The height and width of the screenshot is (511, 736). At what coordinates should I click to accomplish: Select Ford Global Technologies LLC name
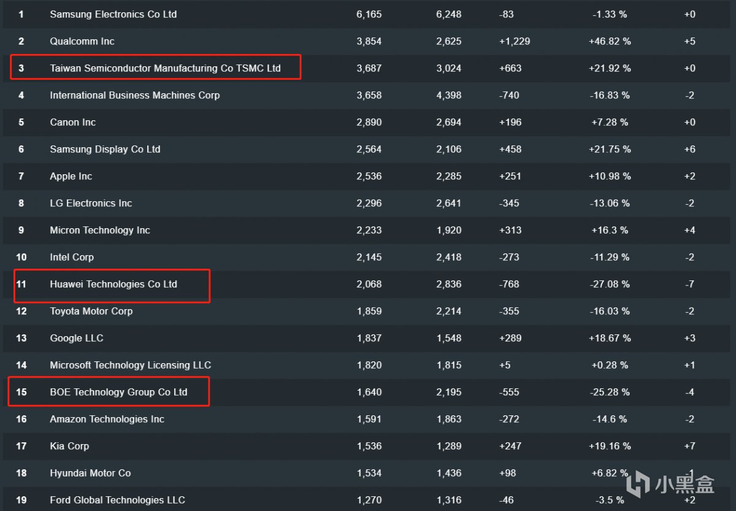117,500
